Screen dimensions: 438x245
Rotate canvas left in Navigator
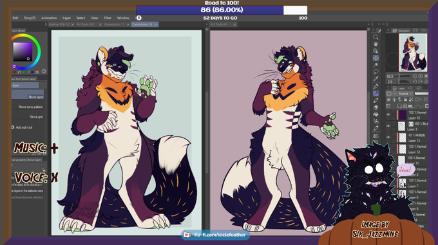click(x=415, y=82)
